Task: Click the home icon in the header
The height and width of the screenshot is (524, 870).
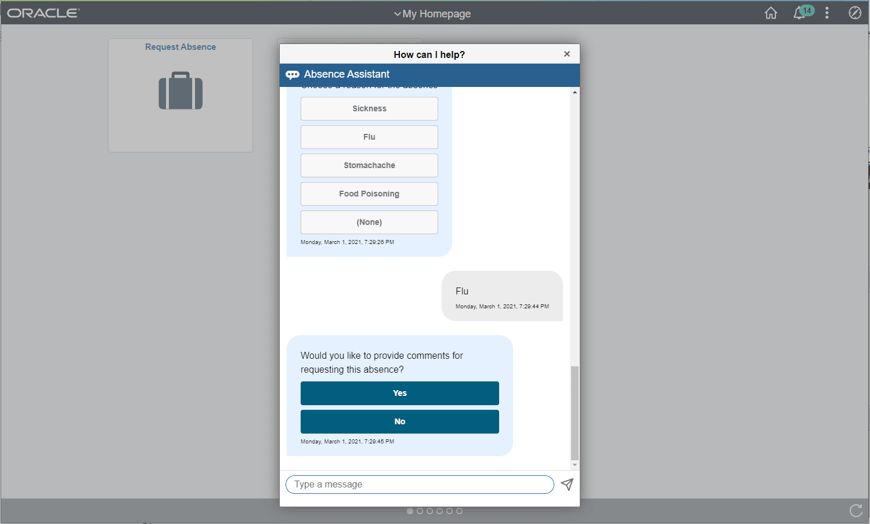Action: (x=770, y=12)
